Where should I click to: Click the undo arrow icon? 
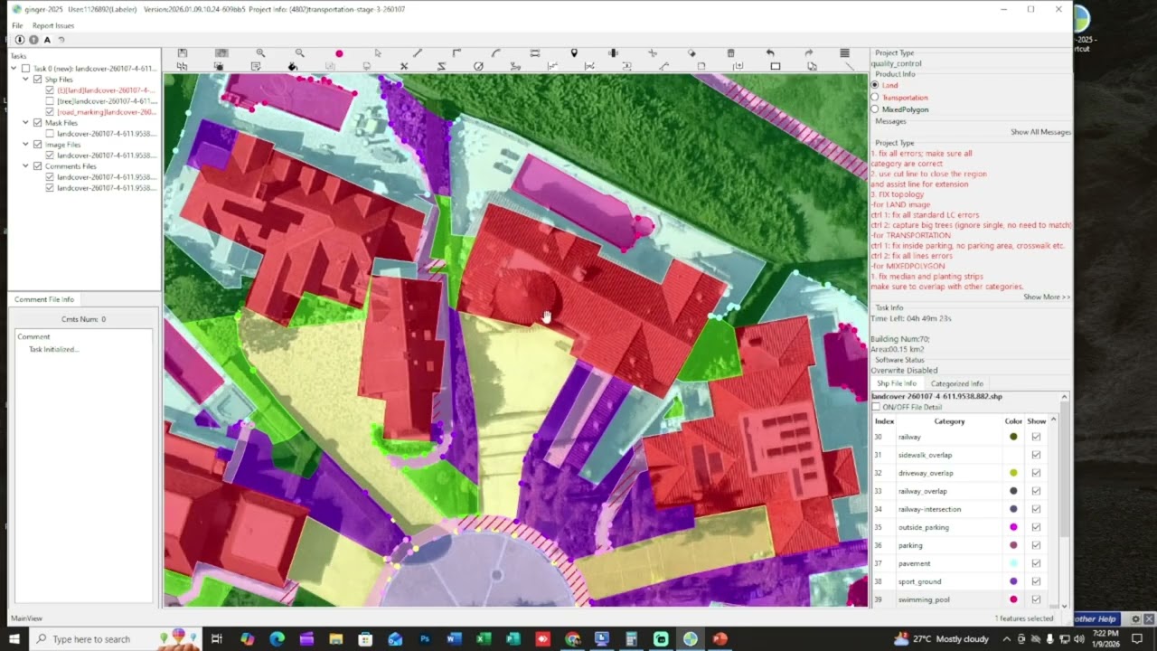[x=769, y=53]
